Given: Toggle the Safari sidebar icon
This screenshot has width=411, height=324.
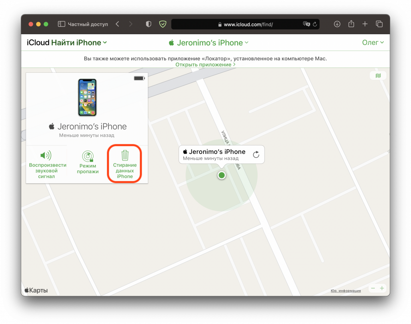Looking at the screenshot, I should point(61,24).
